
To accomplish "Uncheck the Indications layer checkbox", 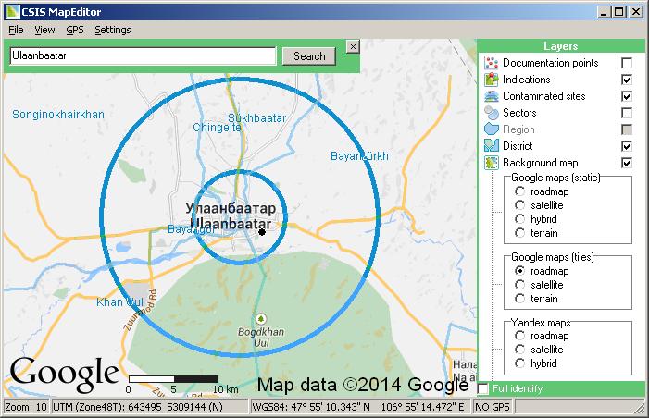I will click(x=627, y=80).
